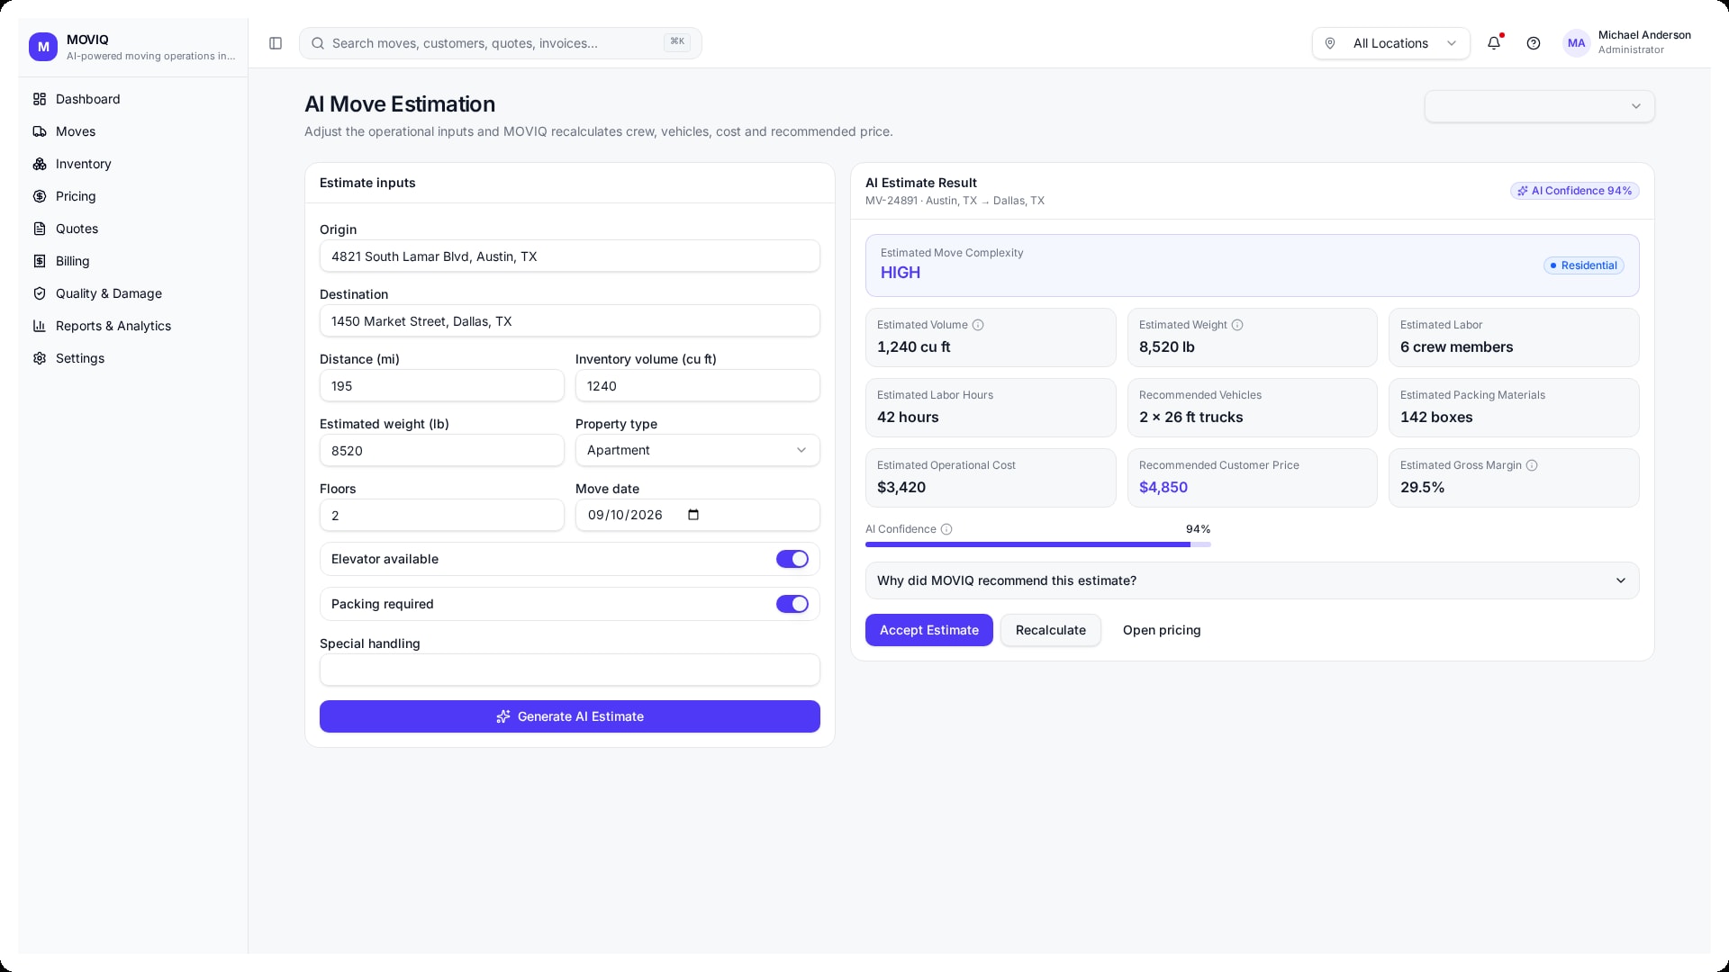Screen dimensions: 1729x972
Task: Open the Dashboard grid icon
Action: [40, 99]
